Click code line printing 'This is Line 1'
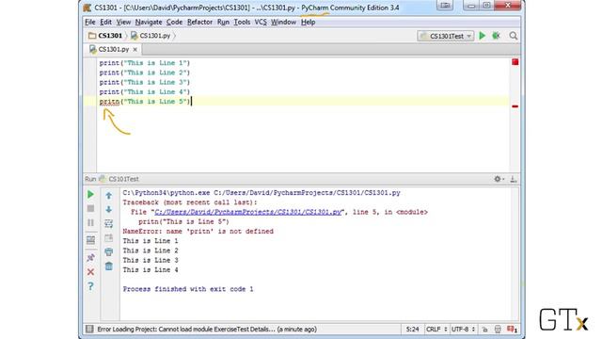The image size is (602, 339). [x=145, y=63]
